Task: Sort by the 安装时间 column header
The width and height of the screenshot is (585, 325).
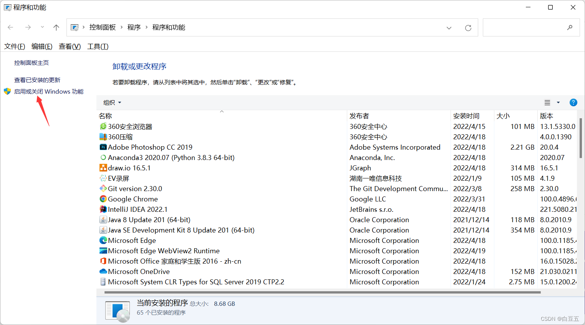Action: click(x=472, y=115)
